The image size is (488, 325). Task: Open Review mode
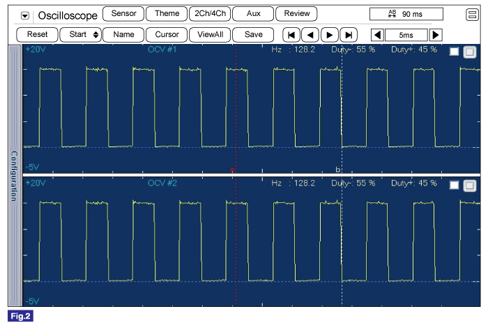296,14
